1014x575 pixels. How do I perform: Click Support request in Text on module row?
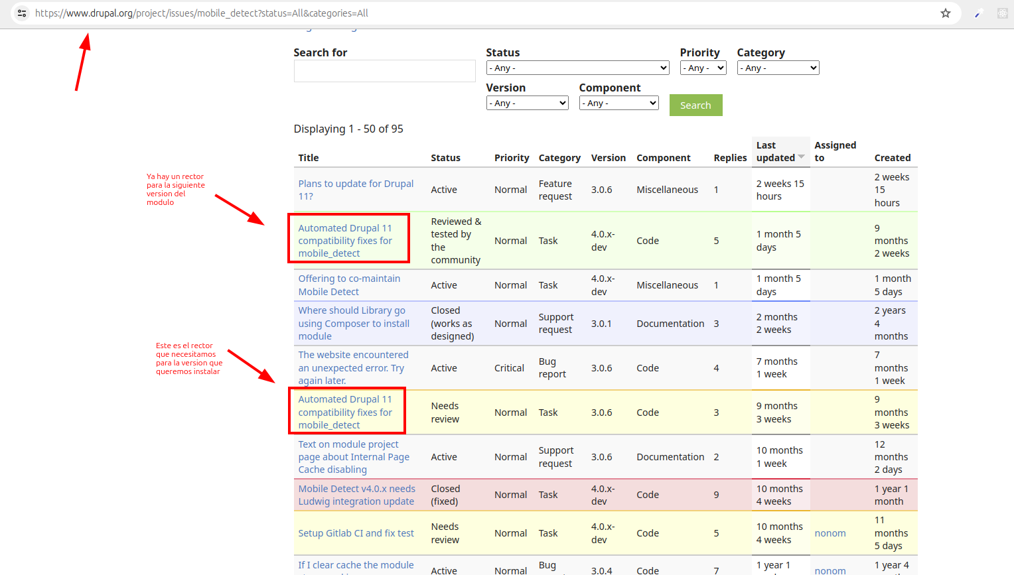(556, 457)
